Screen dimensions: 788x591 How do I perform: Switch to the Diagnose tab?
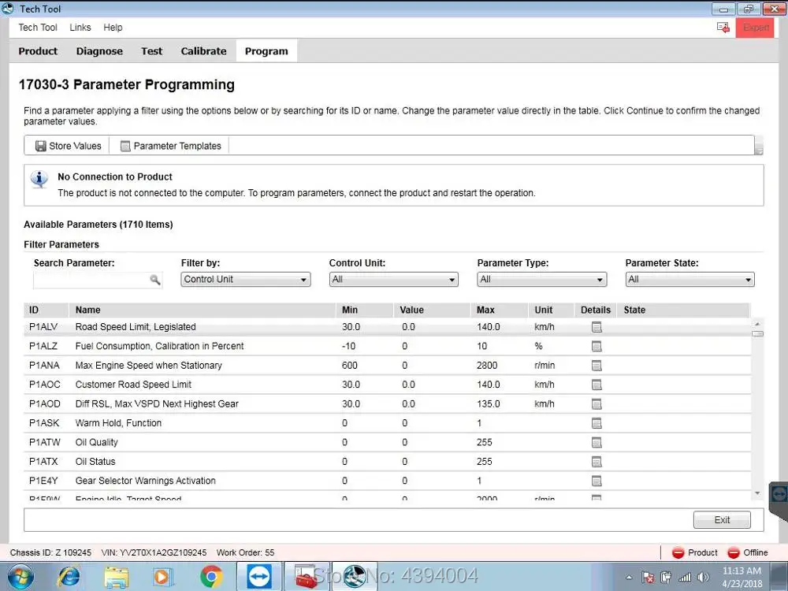click(x=99, y=51)
